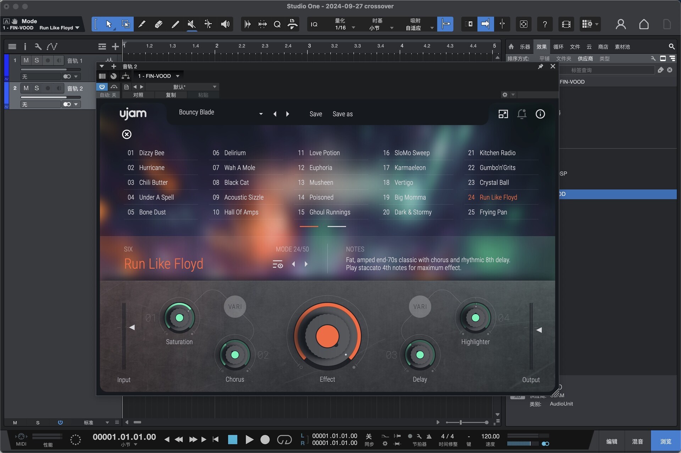Toggle Delay VARI button
The image size is (681, 453).
point(420,307)
